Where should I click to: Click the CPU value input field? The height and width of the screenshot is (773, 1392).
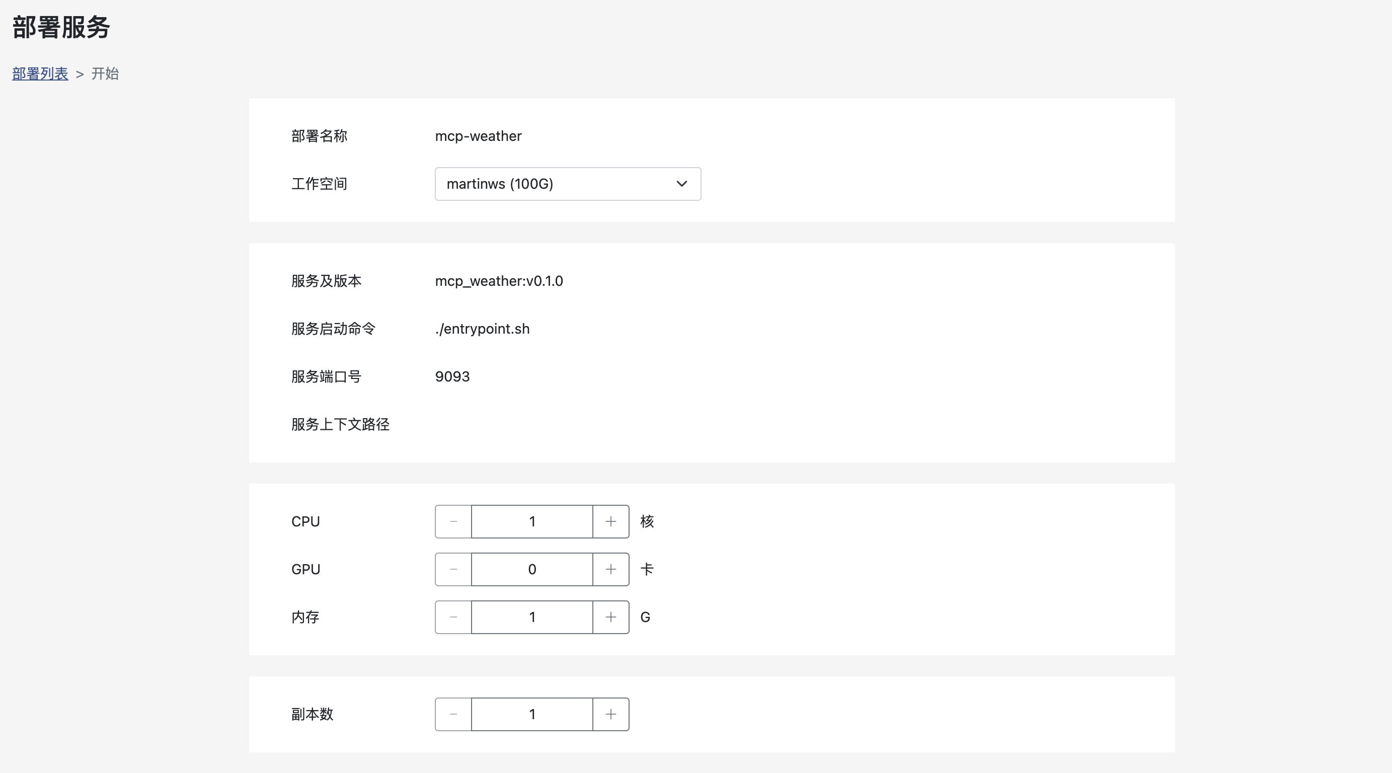coord(532,522)
